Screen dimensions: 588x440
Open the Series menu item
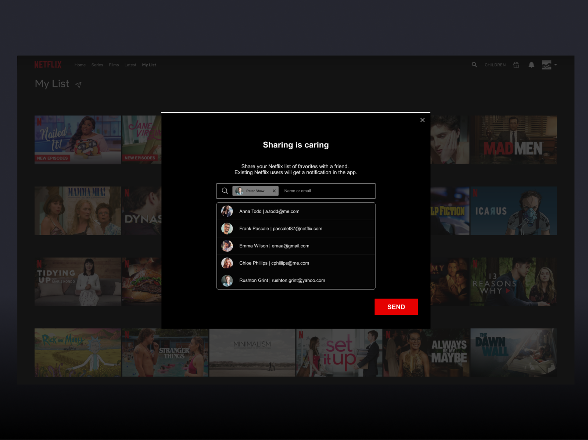tap(97, 65)
